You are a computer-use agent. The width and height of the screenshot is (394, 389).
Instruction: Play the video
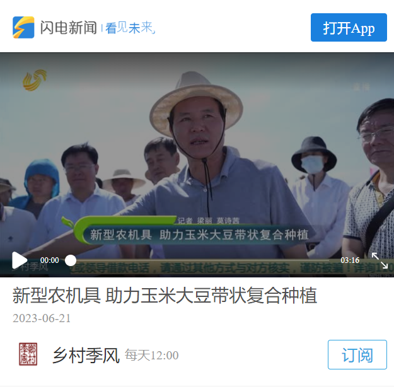(20, 260)
